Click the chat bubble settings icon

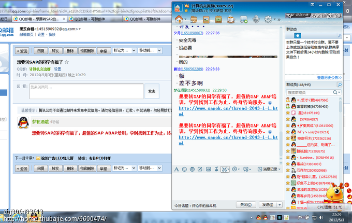coord(246,169)
